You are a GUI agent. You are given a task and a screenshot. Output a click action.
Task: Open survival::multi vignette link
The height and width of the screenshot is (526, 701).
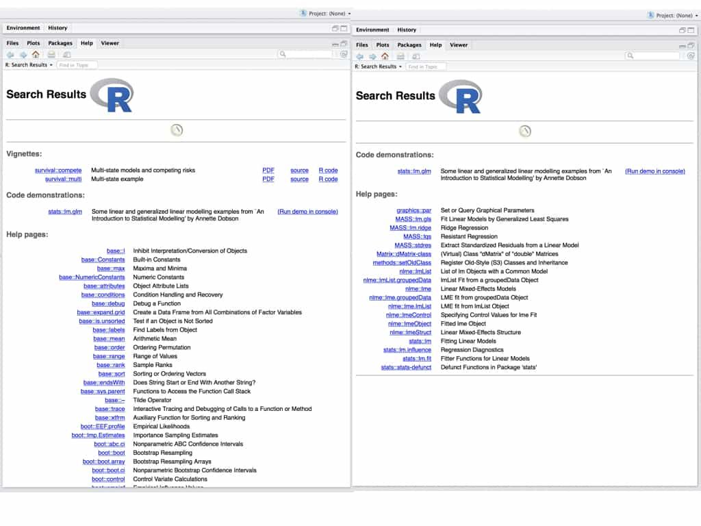click(x=63, y=179)
